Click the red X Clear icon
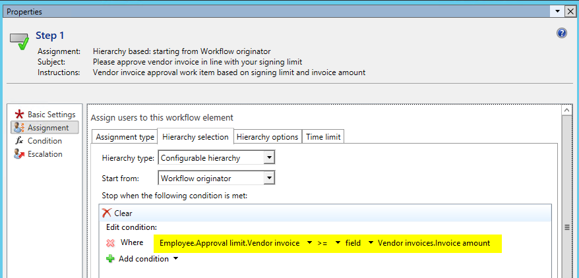 [107, 213]
